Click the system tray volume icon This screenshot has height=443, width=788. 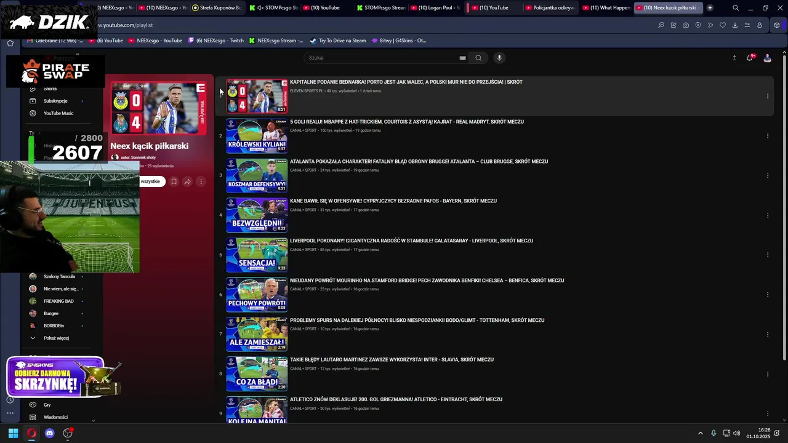tap(738, 433)
